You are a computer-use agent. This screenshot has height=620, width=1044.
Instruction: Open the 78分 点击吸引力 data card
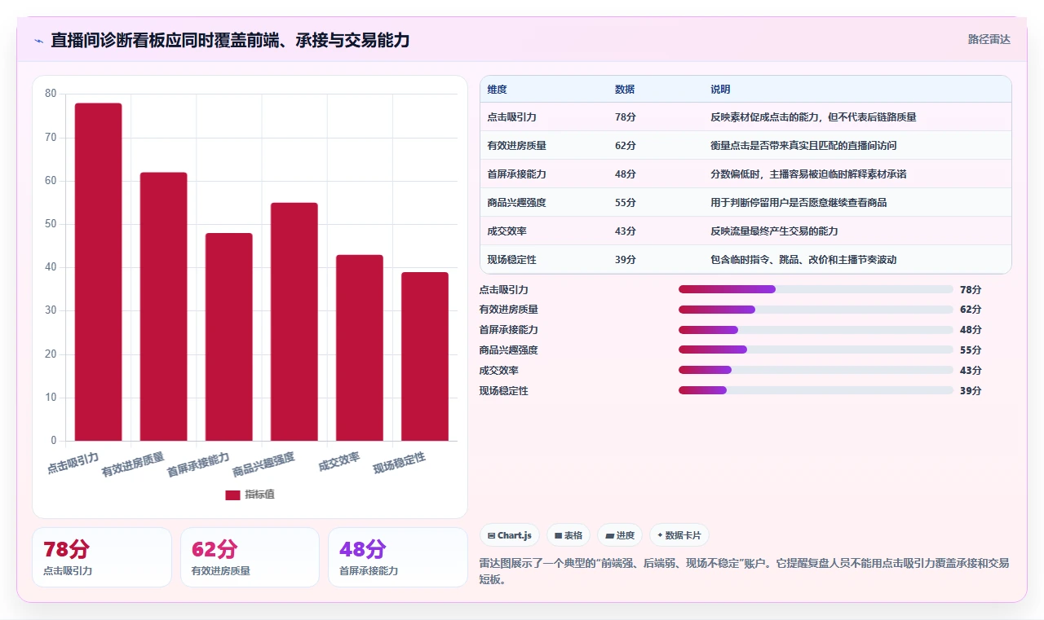point(102,557)
